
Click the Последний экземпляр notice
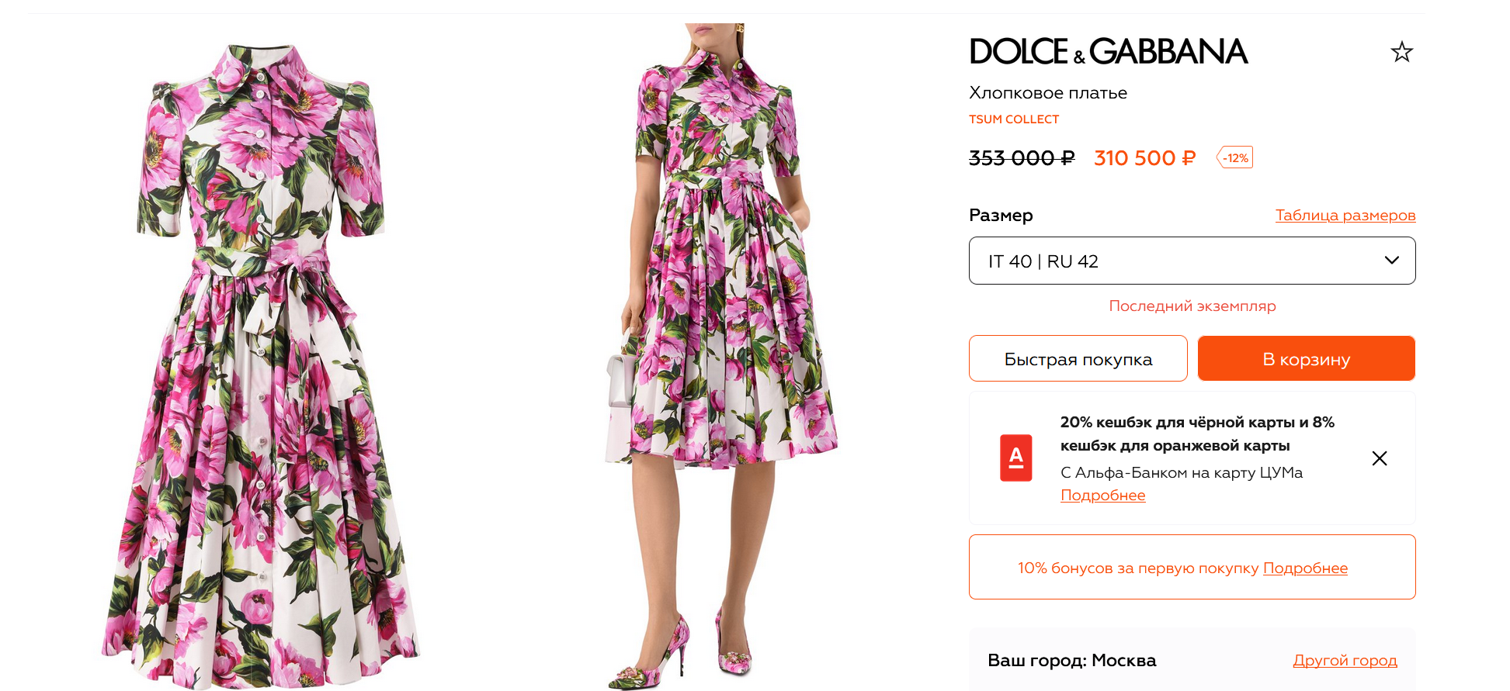tap(1192, 306)
